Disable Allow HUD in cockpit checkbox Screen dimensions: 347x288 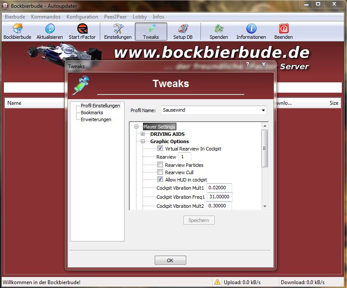coord(160,180)
